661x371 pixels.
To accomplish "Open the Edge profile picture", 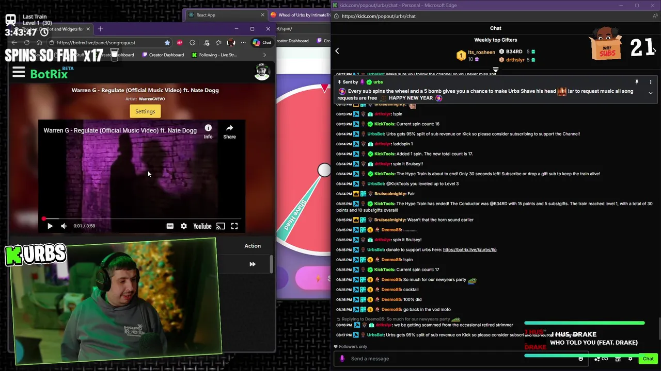I will [x=231, y=42].
